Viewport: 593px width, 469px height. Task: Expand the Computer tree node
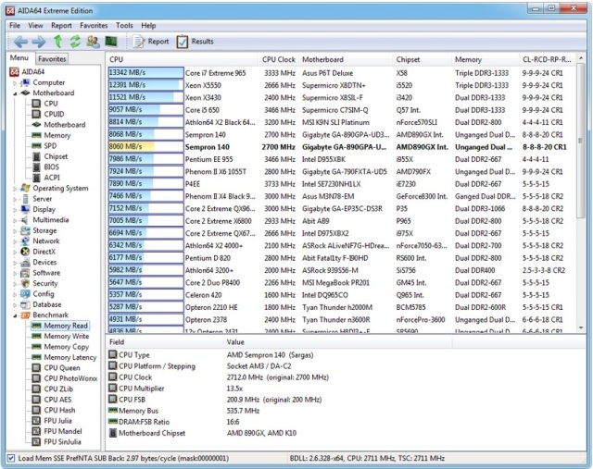[x=15, y=82]
